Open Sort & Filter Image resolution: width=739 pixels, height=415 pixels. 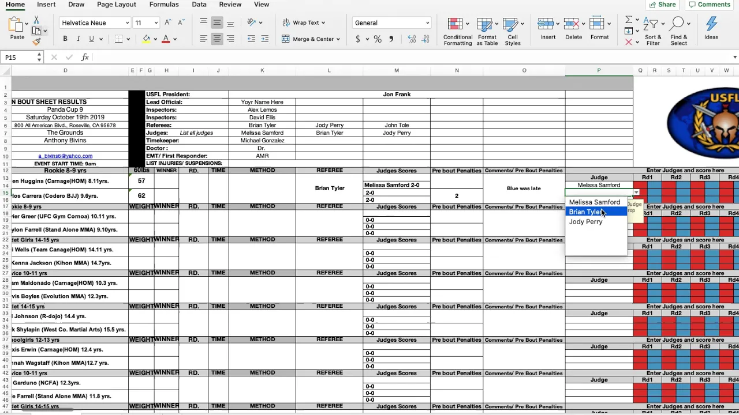(x=653, y=32)
